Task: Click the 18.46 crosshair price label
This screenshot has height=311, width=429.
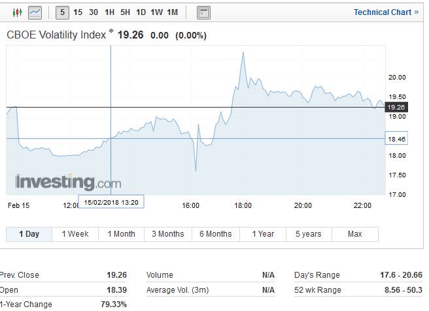Action: click(x=396, y=139)
